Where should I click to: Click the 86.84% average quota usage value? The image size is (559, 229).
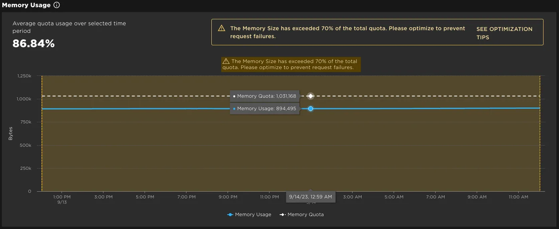click(34, 43)
